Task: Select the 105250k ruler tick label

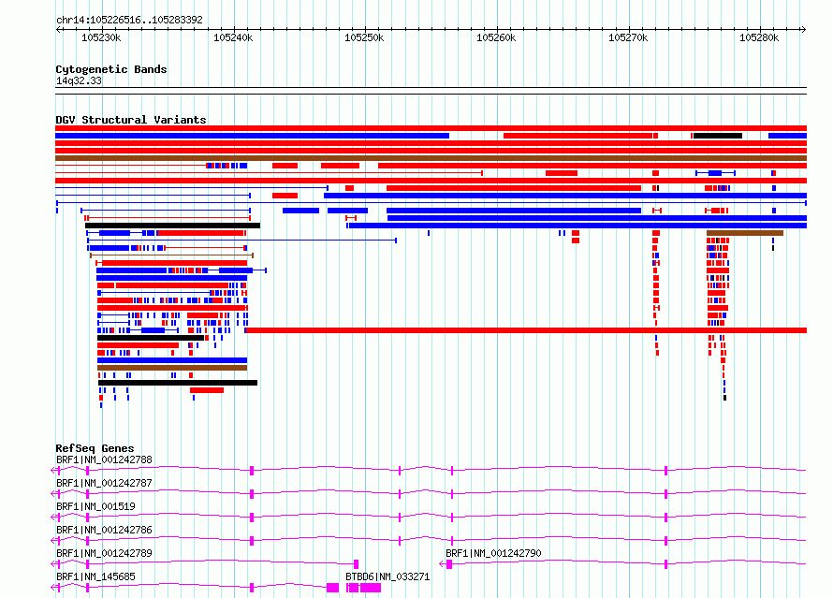Action: click(x=364, y=37)
